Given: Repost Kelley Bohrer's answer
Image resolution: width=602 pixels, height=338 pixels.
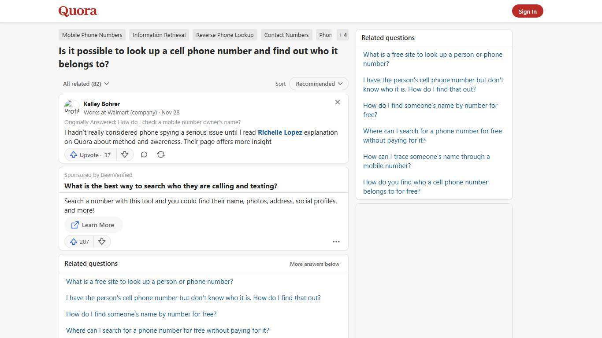Looking at the screenshot, I should tap(161, 154).
